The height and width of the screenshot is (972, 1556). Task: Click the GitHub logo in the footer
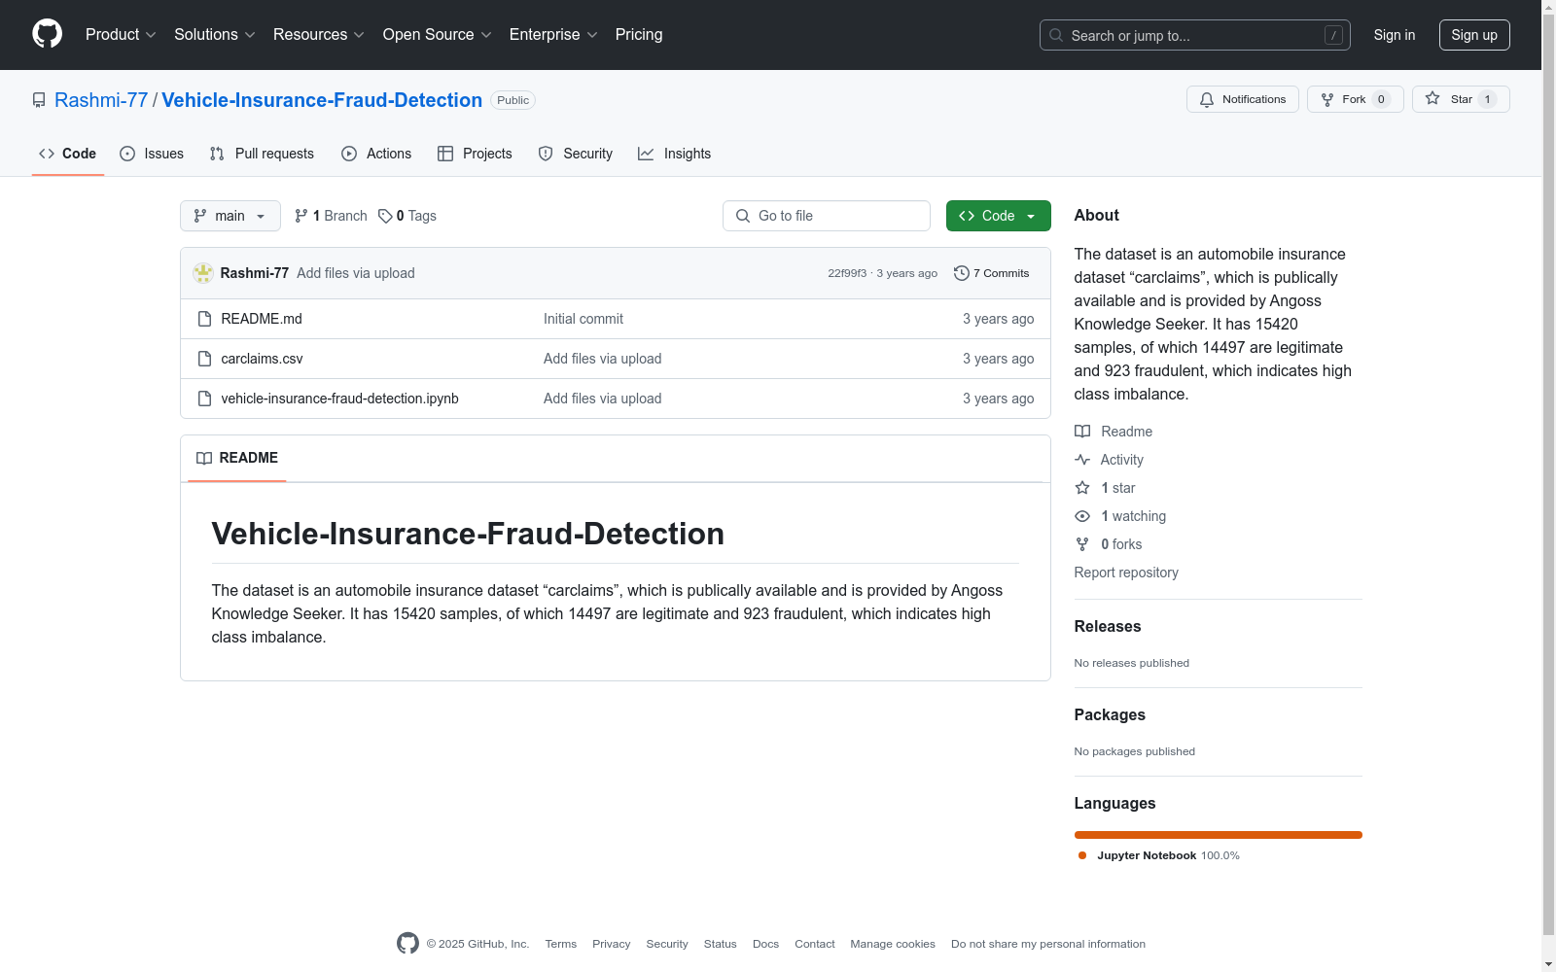click(407, 943)
